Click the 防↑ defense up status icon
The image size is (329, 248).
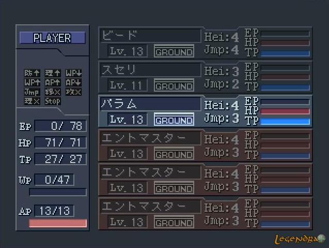(x=32, y=73)
